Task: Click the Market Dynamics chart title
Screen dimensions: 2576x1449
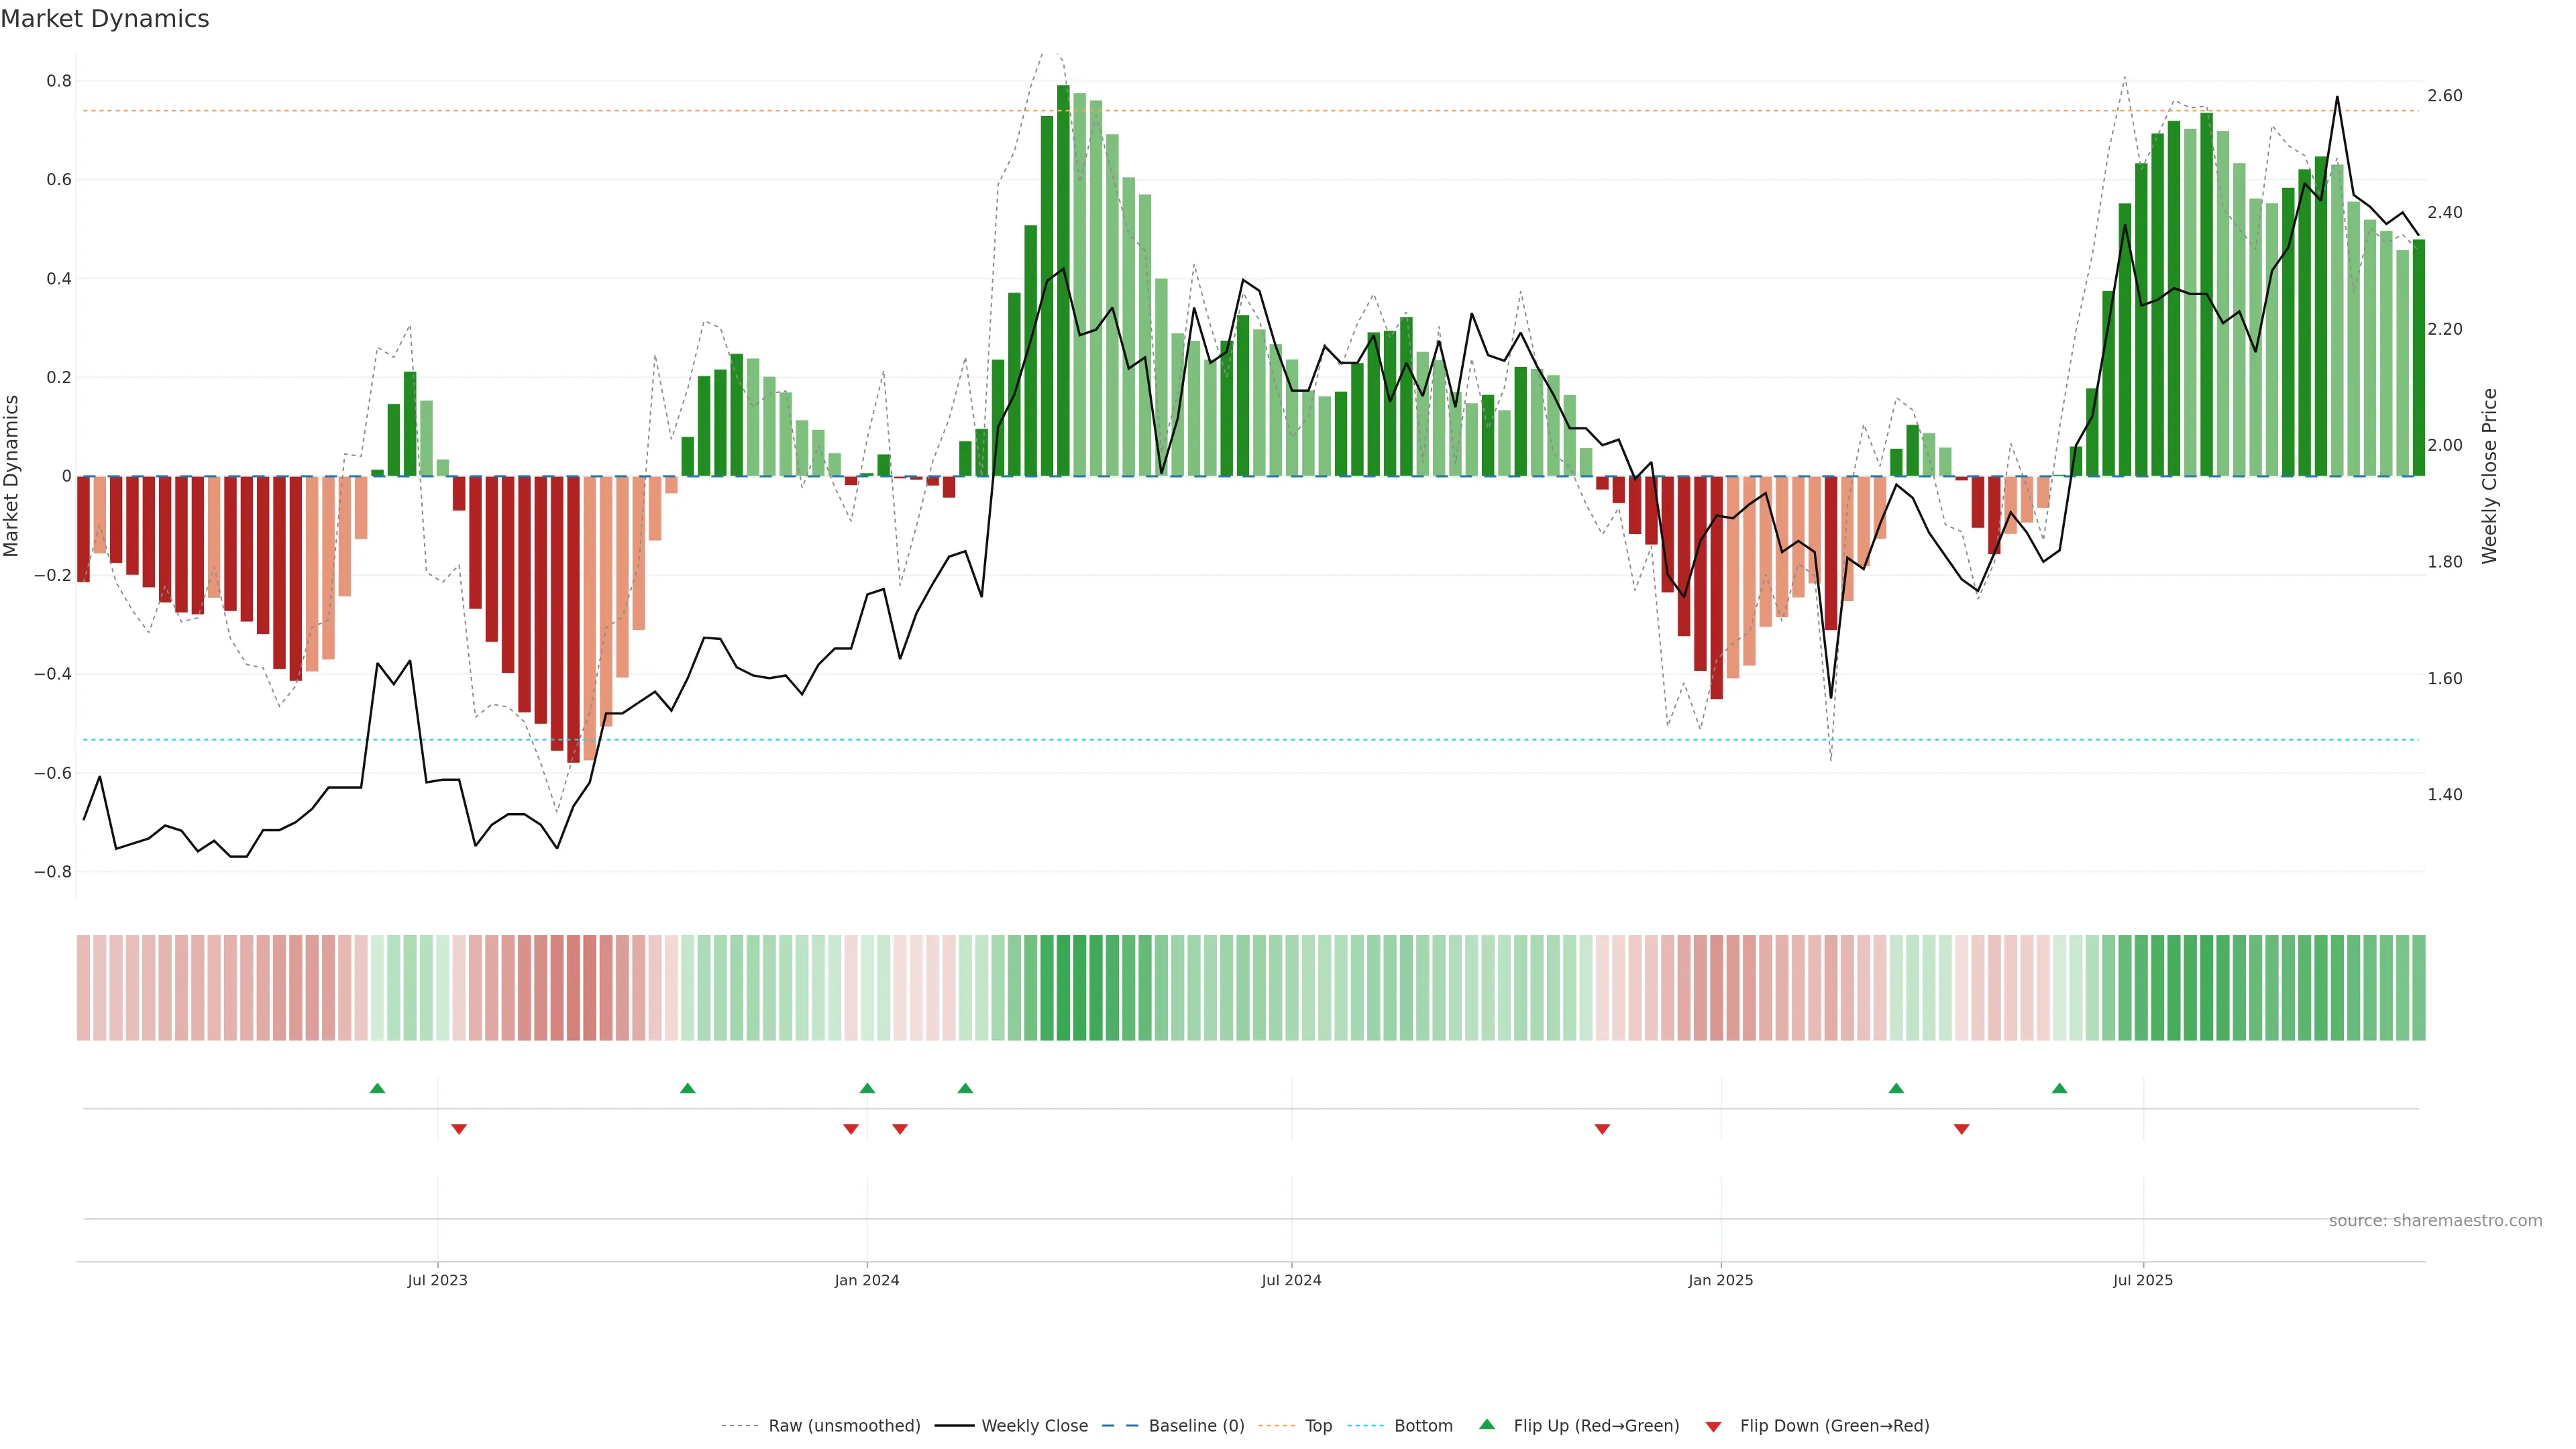Action: pyautogui.click(x=105, y=19)
